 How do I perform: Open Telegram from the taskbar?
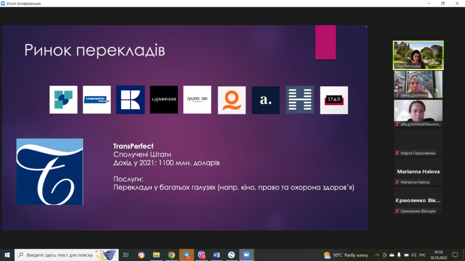tap(186, 255)
